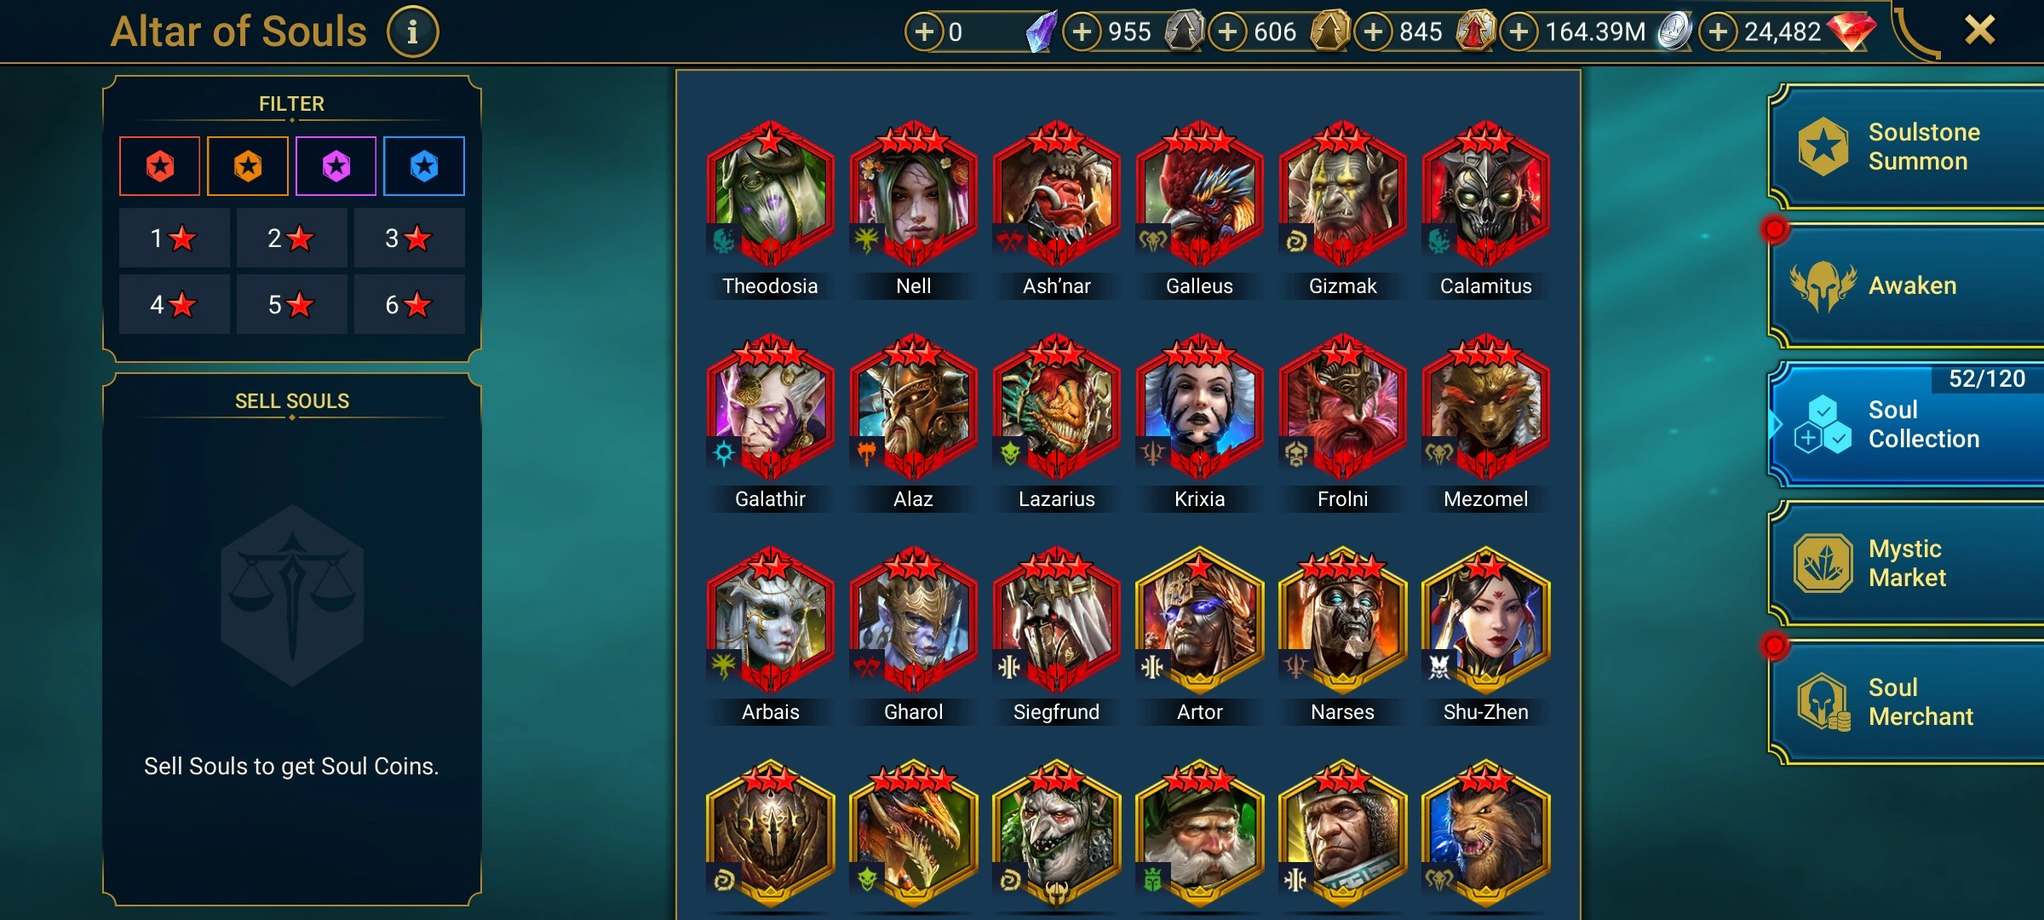Viewport: 2044px width, 920px height.
Task: Open the Soulstone Summon tab
Action: click(1908, 147)
